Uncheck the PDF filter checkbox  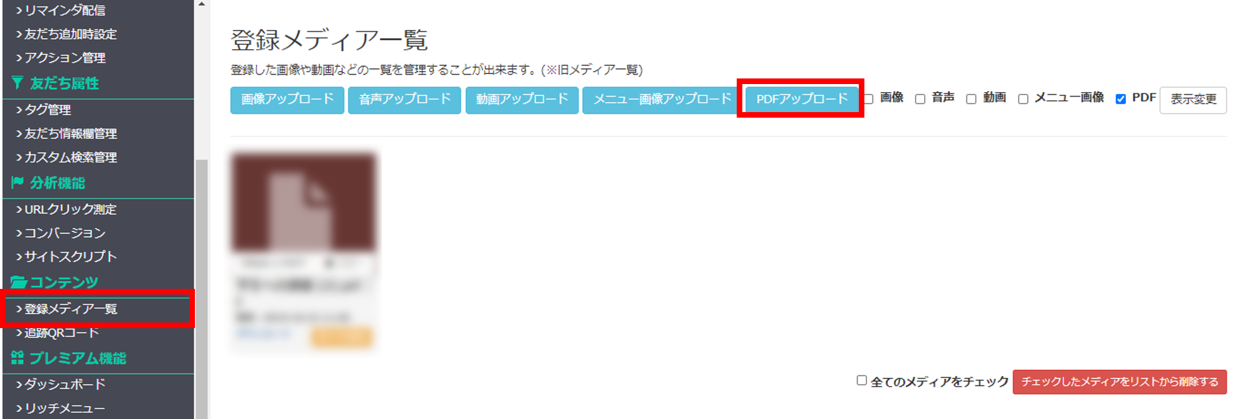[1120, 99]
